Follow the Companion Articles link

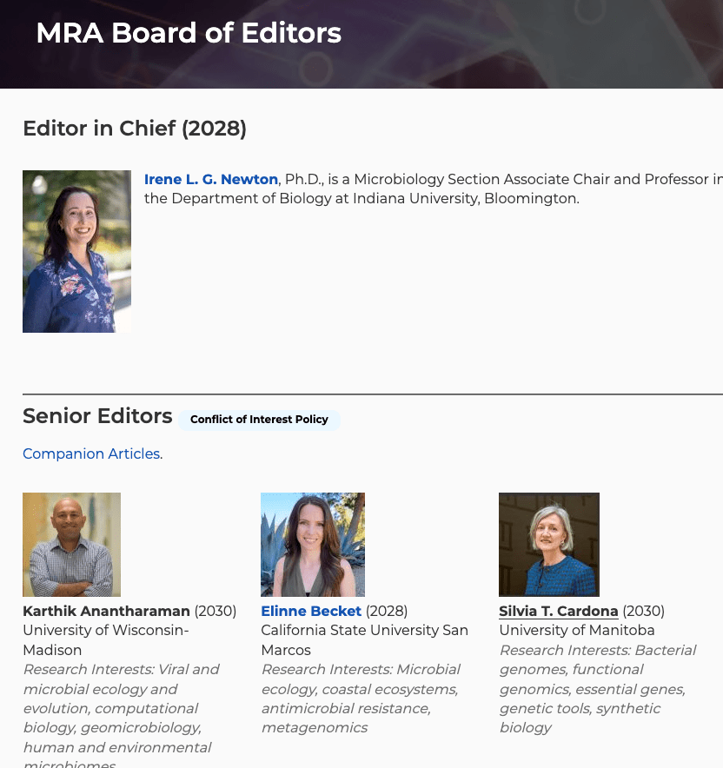click(91, 454)
